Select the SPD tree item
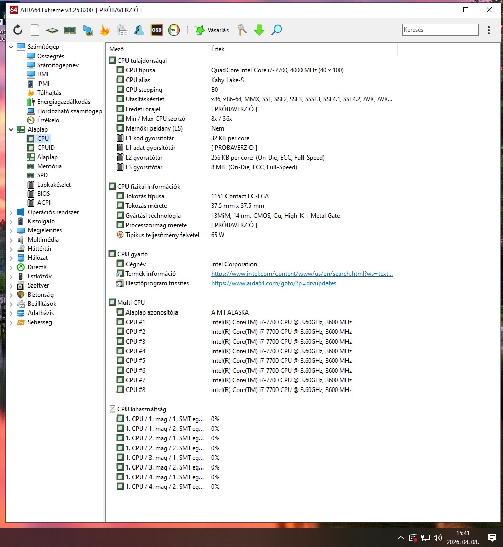 (x=42, y=175)
